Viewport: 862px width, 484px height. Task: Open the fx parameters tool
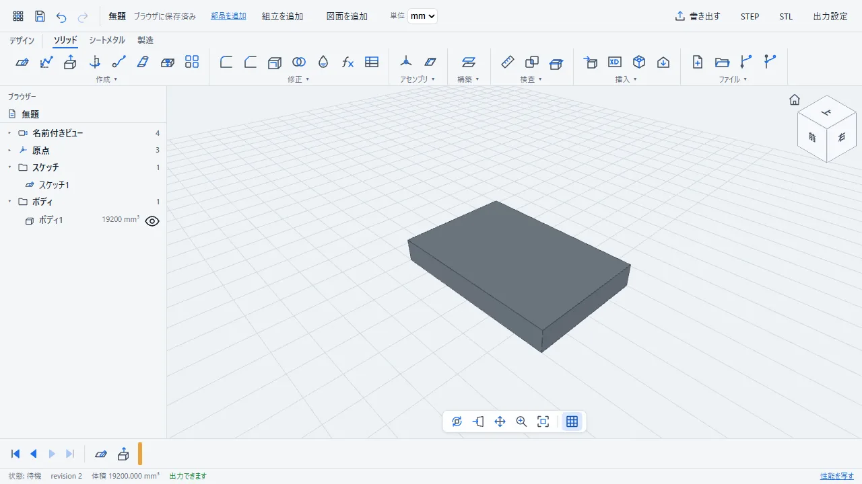tap(347, 62)
